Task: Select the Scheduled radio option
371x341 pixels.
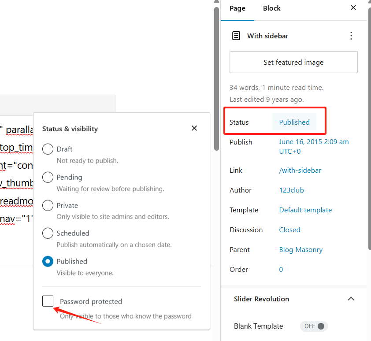Action: point(48,233)
